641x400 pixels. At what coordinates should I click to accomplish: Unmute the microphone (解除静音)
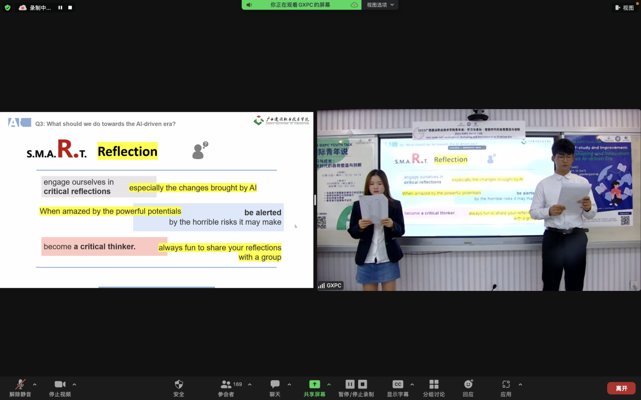(20, 385)
